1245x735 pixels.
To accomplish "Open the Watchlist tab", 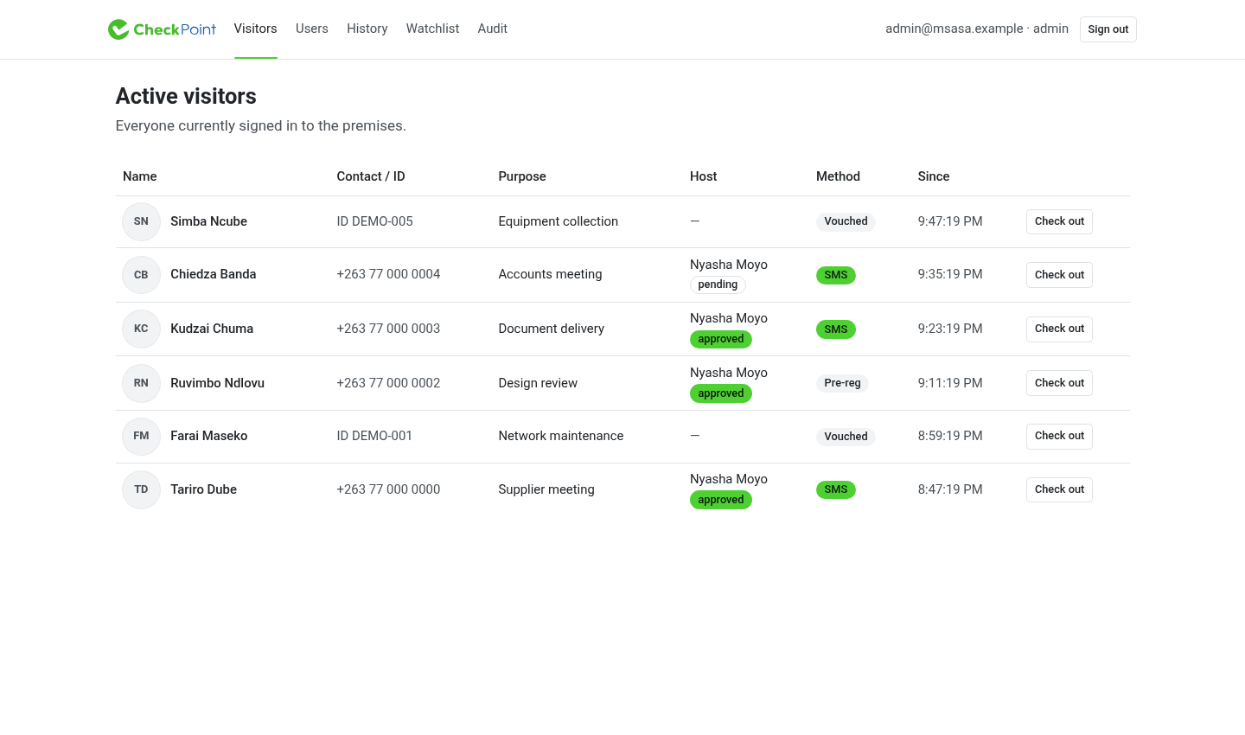I will click(432, 29).
